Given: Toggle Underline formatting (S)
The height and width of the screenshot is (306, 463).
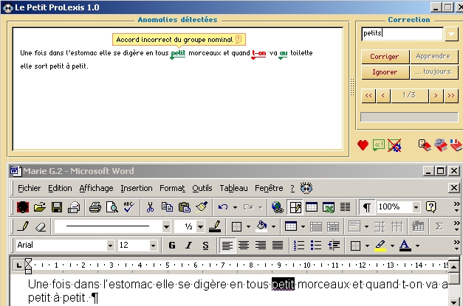Looking at the screenshot, I should (205, 246).
